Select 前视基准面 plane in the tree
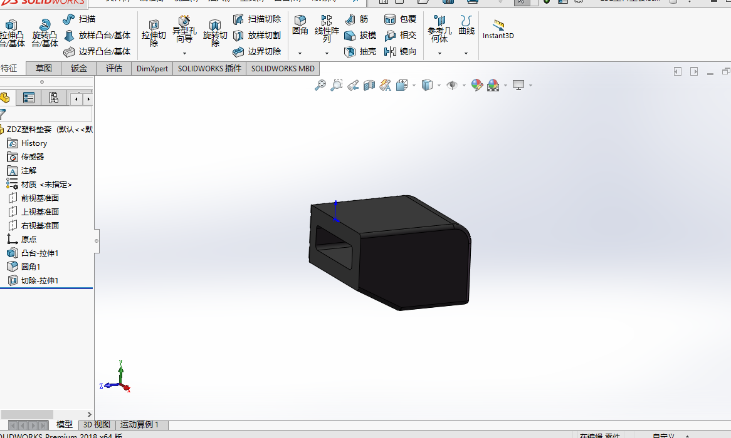 coord(40,198)
